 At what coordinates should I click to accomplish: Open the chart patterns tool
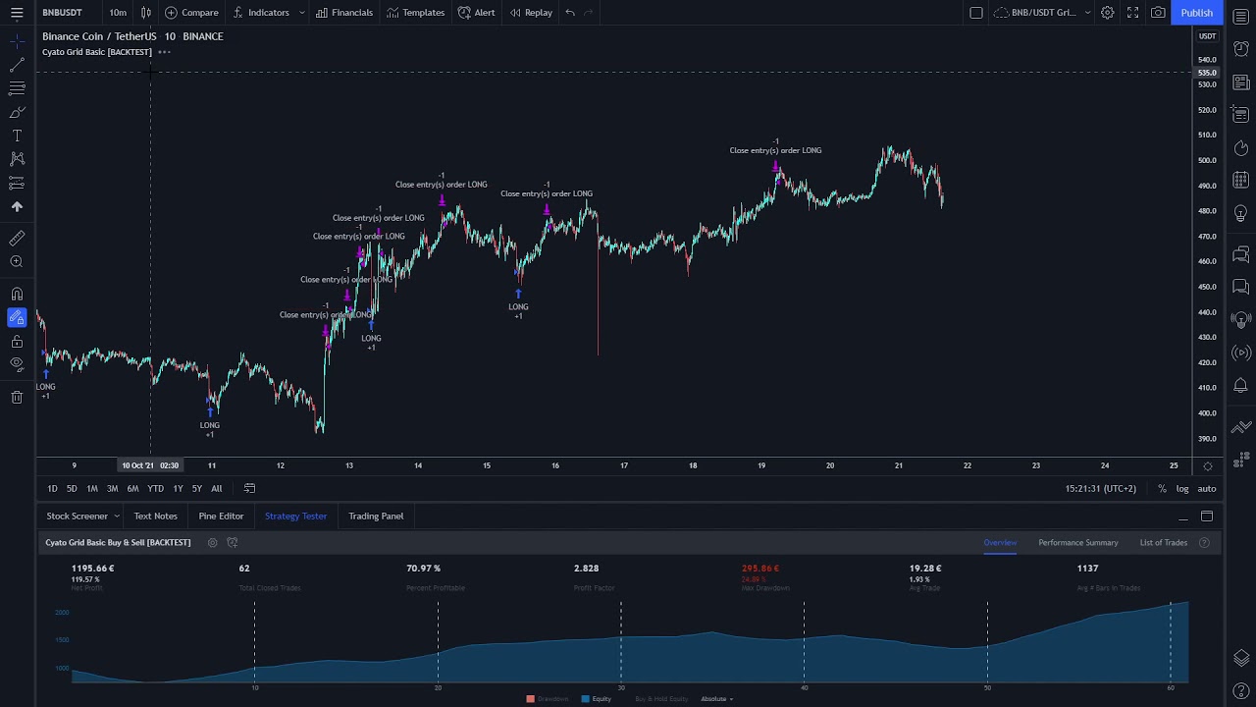pyautogui.click(x=17, y=159)
